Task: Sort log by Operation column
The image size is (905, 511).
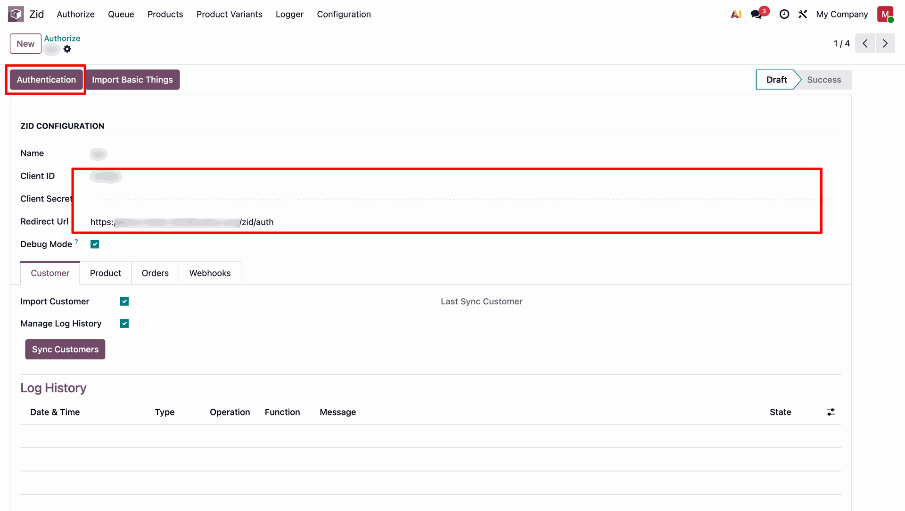Action: [230, 412]
